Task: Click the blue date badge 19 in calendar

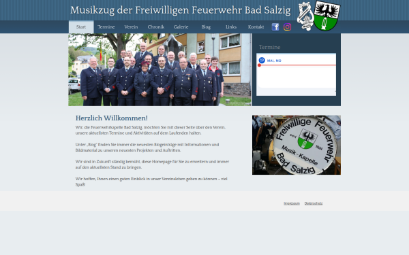Action: pos(262,61)
